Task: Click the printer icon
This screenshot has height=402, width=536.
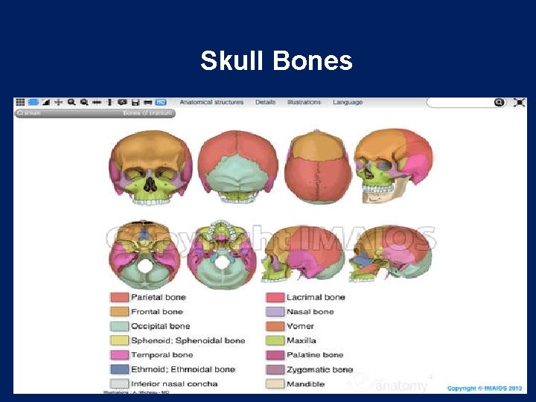Action: pyautogui.click(x=147, y=102)
